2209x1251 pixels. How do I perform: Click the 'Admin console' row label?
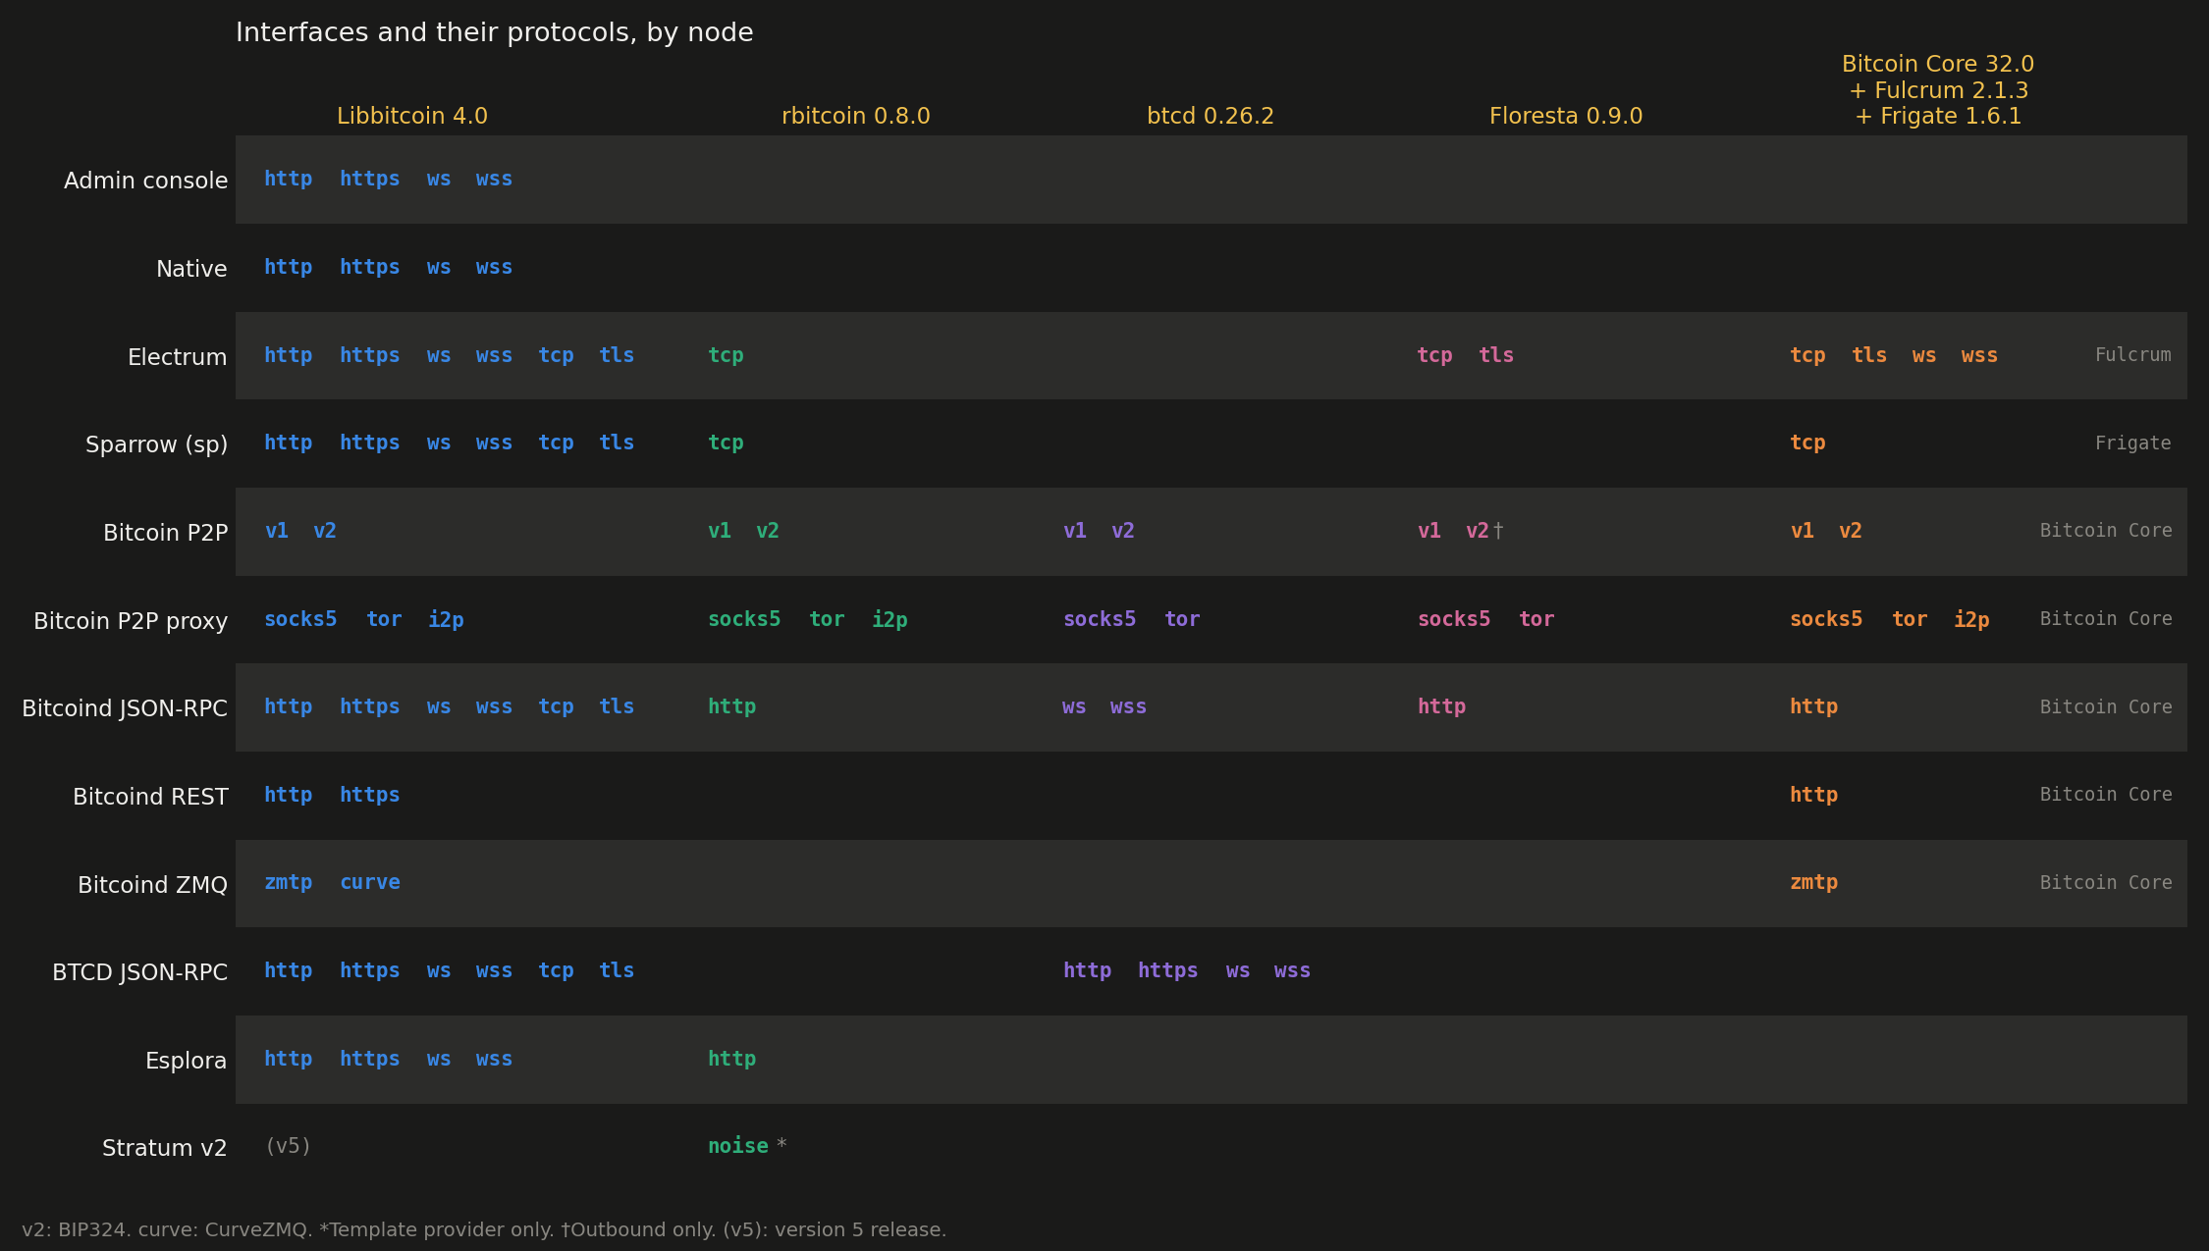(x=145, y=181)
